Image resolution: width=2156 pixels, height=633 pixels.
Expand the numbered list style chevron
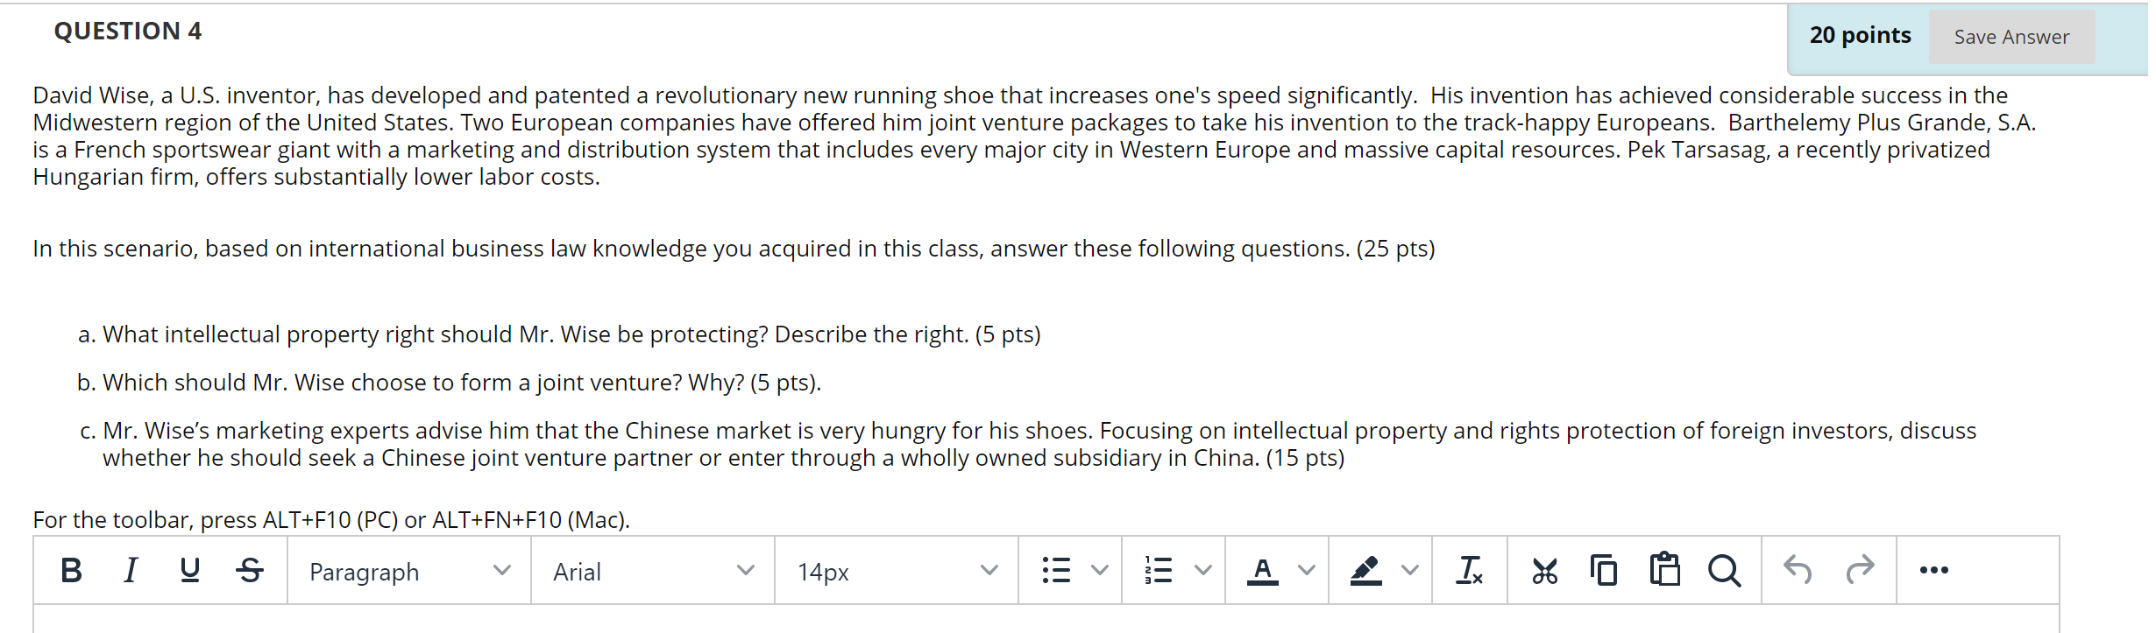pyautogui.click(x=1202, y=570)
